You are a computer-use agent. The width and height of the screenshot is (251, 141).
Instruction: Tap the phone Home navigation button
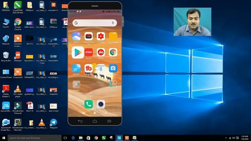pos(95,121)
